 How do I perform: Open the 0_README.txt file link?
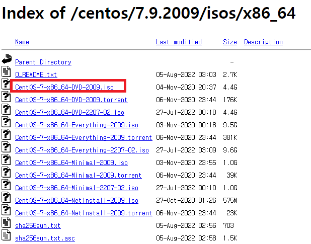pos(36,75)
